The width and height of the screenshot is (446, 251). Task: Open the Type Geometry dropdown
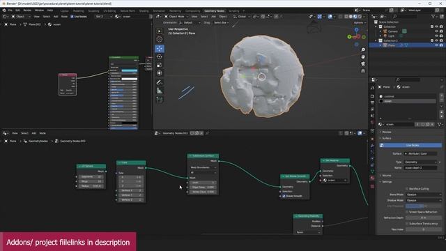(x=420, y=162)
